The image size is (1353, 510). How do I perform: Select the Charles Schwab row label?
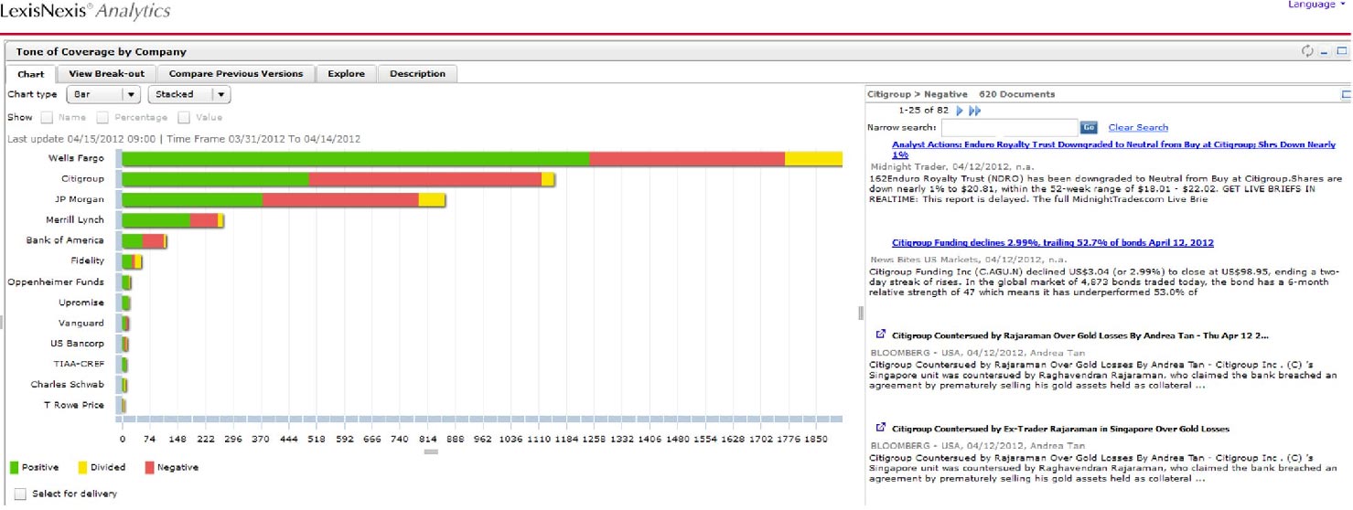pos(68,385)
